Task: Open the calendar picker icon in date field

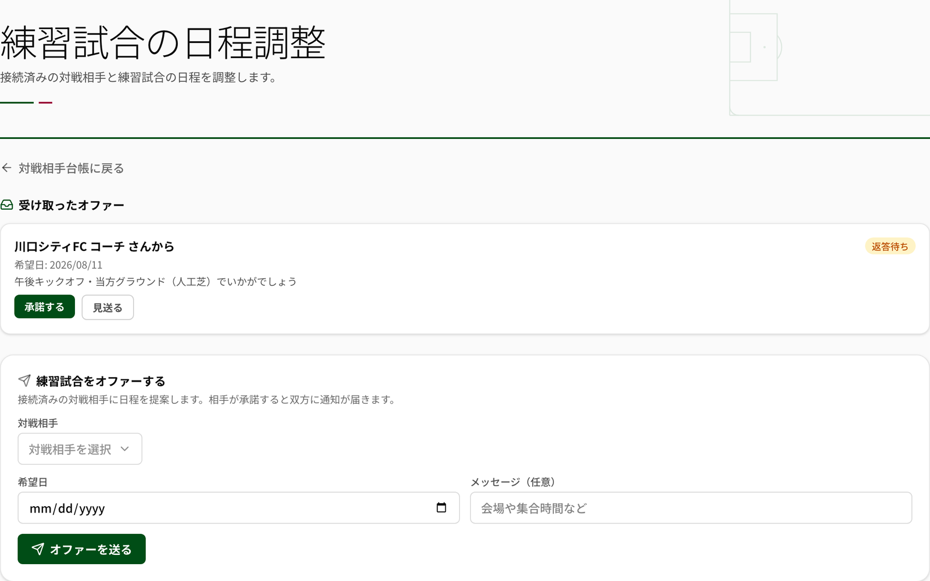Action: coord(441,508)
